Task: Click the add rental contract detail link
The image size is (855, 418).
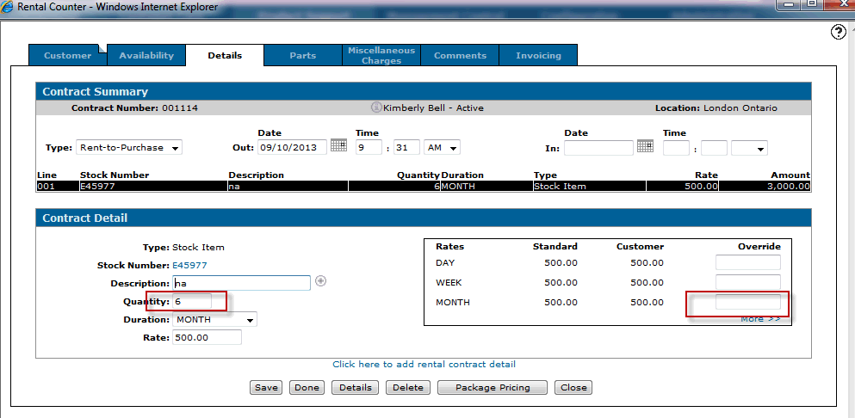Action: 424,365
